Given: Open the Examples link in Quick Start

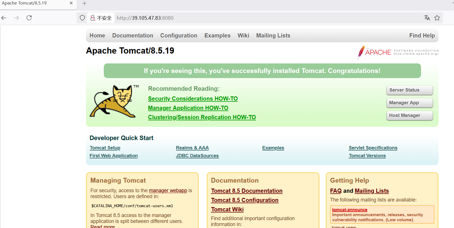Looking at the screenshot, I should [273, 148].
